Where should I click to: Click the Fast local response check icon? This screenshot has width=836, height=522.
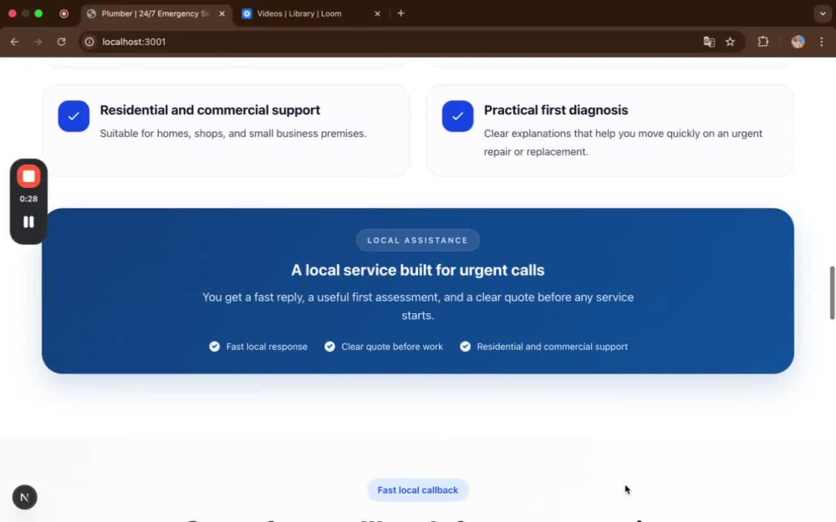[x=214, y=347]
